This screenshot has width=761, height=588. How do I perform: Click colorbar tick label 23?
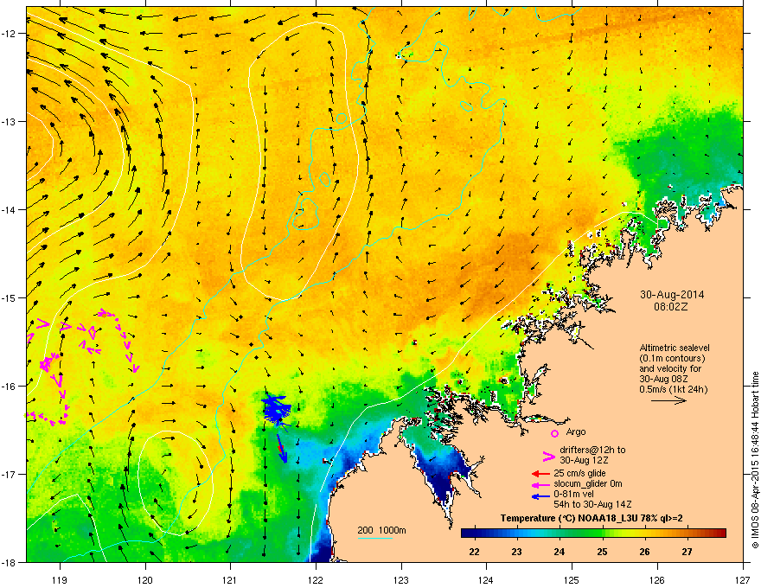tap(516, 552)
